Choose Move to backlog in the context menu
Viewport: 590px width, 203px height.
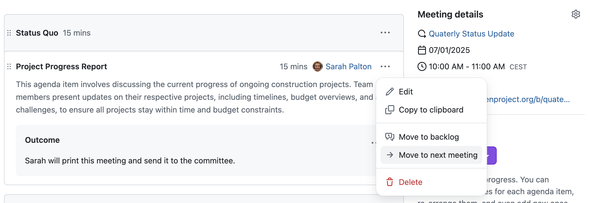tap(429, 137)
